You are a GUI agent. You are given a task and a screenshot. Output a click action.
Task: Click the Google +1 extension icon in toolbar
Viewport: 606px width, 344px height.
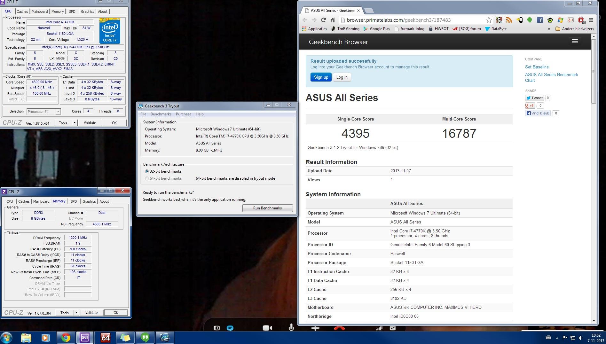click(x=571, y=20)
